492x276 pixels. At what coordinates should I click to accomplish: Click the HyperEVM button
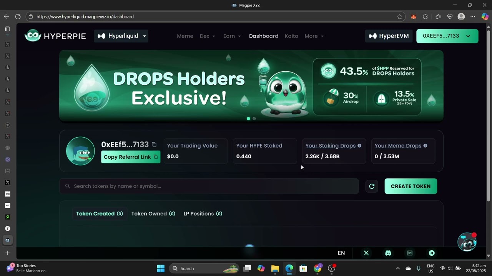pyautogui.click(x=389, y=36)
